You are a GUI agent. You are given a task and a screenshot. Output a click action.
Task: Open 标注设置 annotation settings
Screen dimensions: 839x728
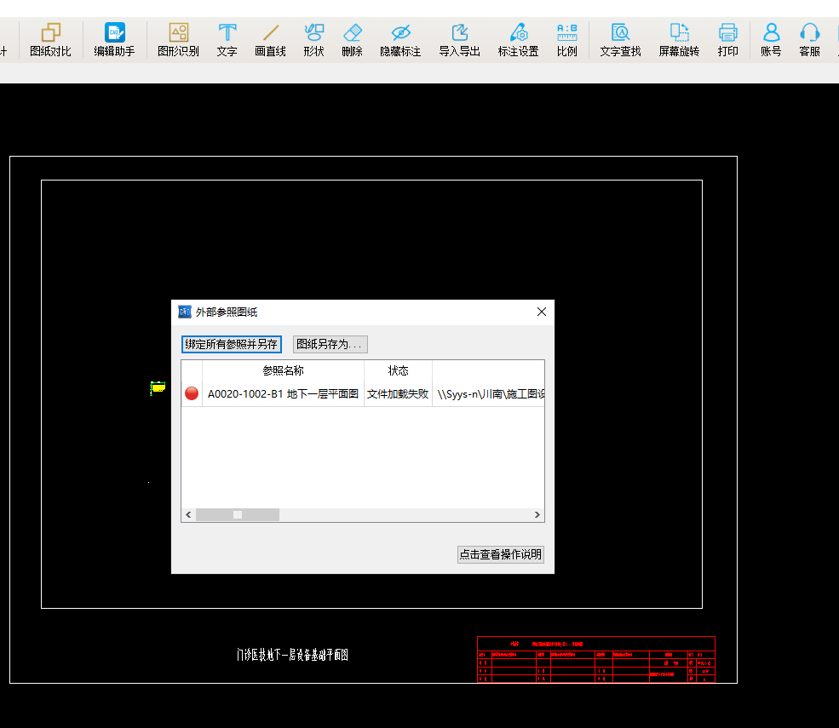click(518, 40)
